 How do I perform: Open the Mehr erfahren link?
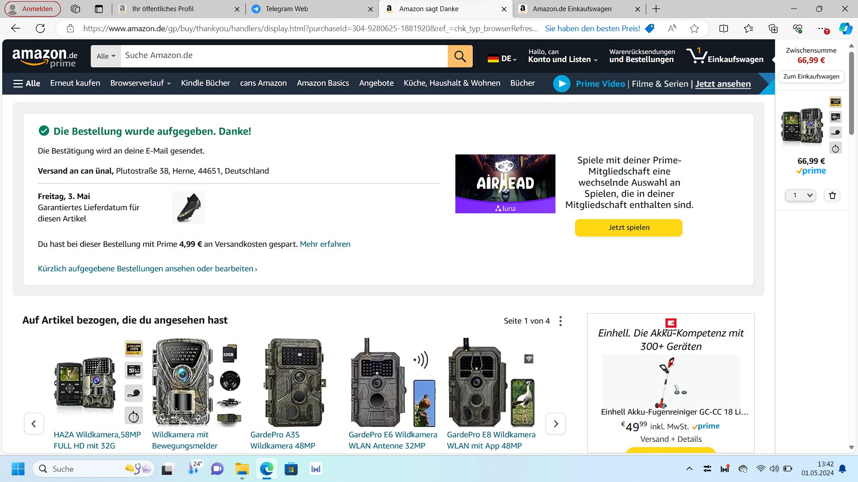(x=325, y=244)
